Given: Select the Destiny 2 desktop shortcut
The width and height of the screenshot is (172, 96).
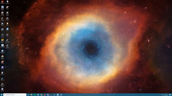Looking at the screenshot, I should pos(2,73).
